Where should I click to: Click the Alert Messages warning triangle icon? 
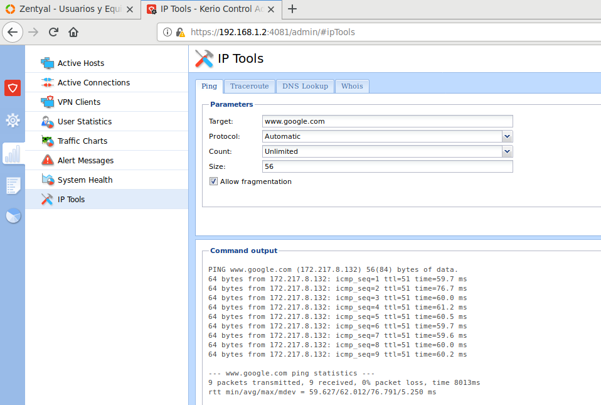[x=48, y=160]
